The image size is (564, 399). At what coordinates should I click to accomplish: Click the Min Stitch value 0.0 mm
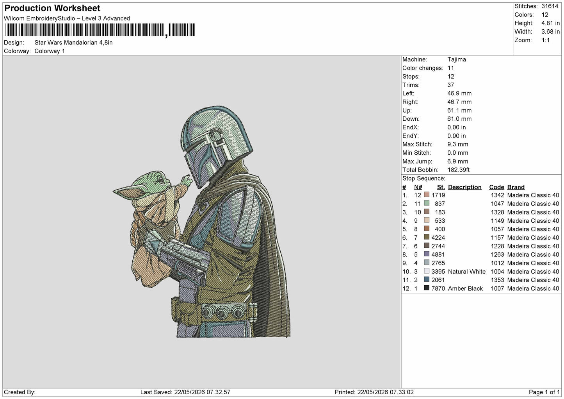pyautogui.click(x=457, y=153)
